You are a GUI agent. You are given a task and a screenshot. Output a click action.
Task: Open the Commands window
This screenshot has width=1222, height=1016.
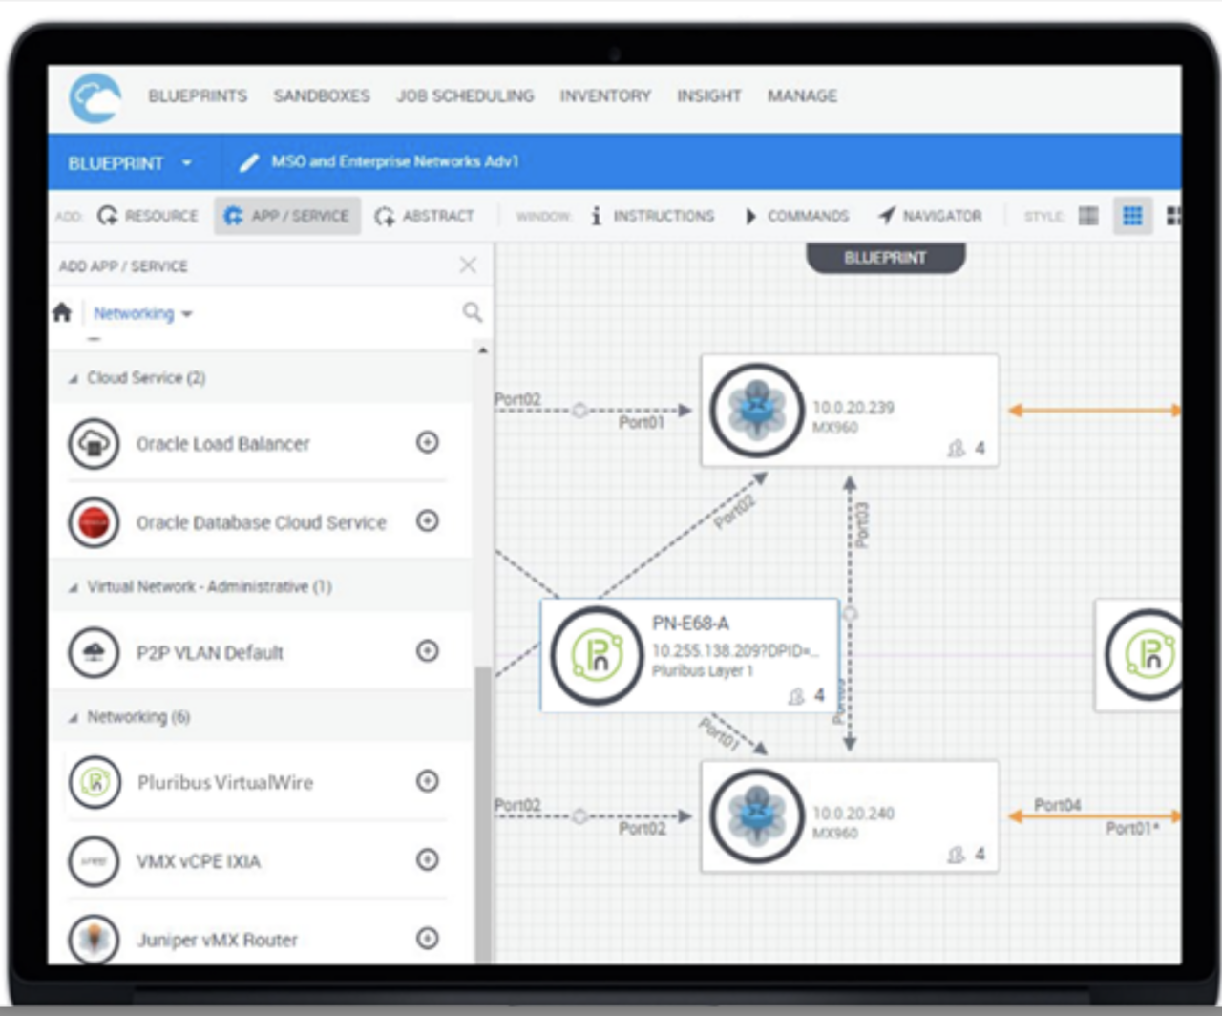[796, 216]
